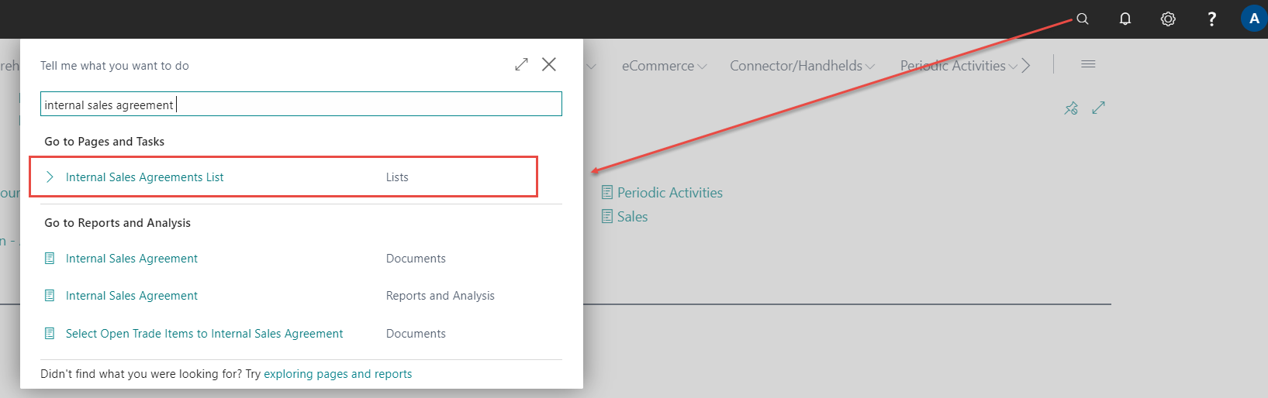Expand the search dialog to full size
Screen dimensions: 1268x398
click(521, 64)
